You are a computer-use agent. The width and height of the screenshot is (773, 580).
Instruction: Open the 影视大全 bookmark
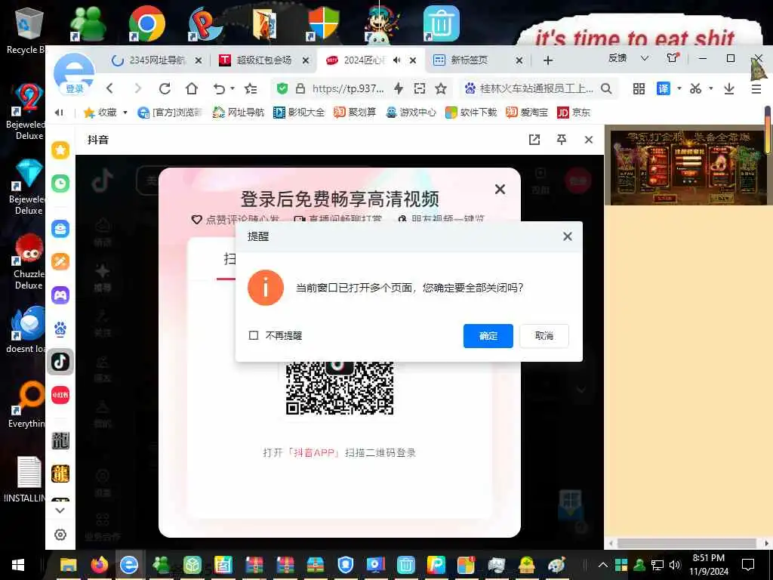pos(299,113)
